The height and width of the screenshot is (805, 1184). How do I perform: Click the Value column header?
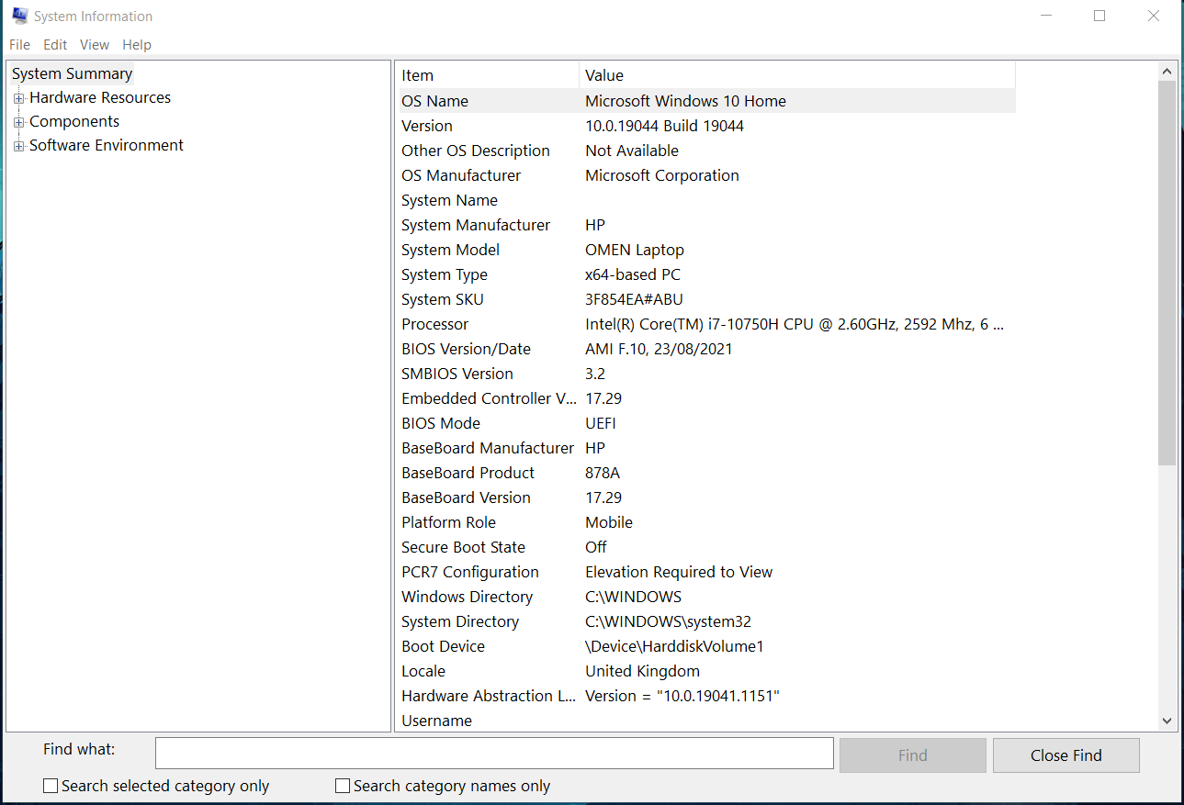tap(790, 74)
